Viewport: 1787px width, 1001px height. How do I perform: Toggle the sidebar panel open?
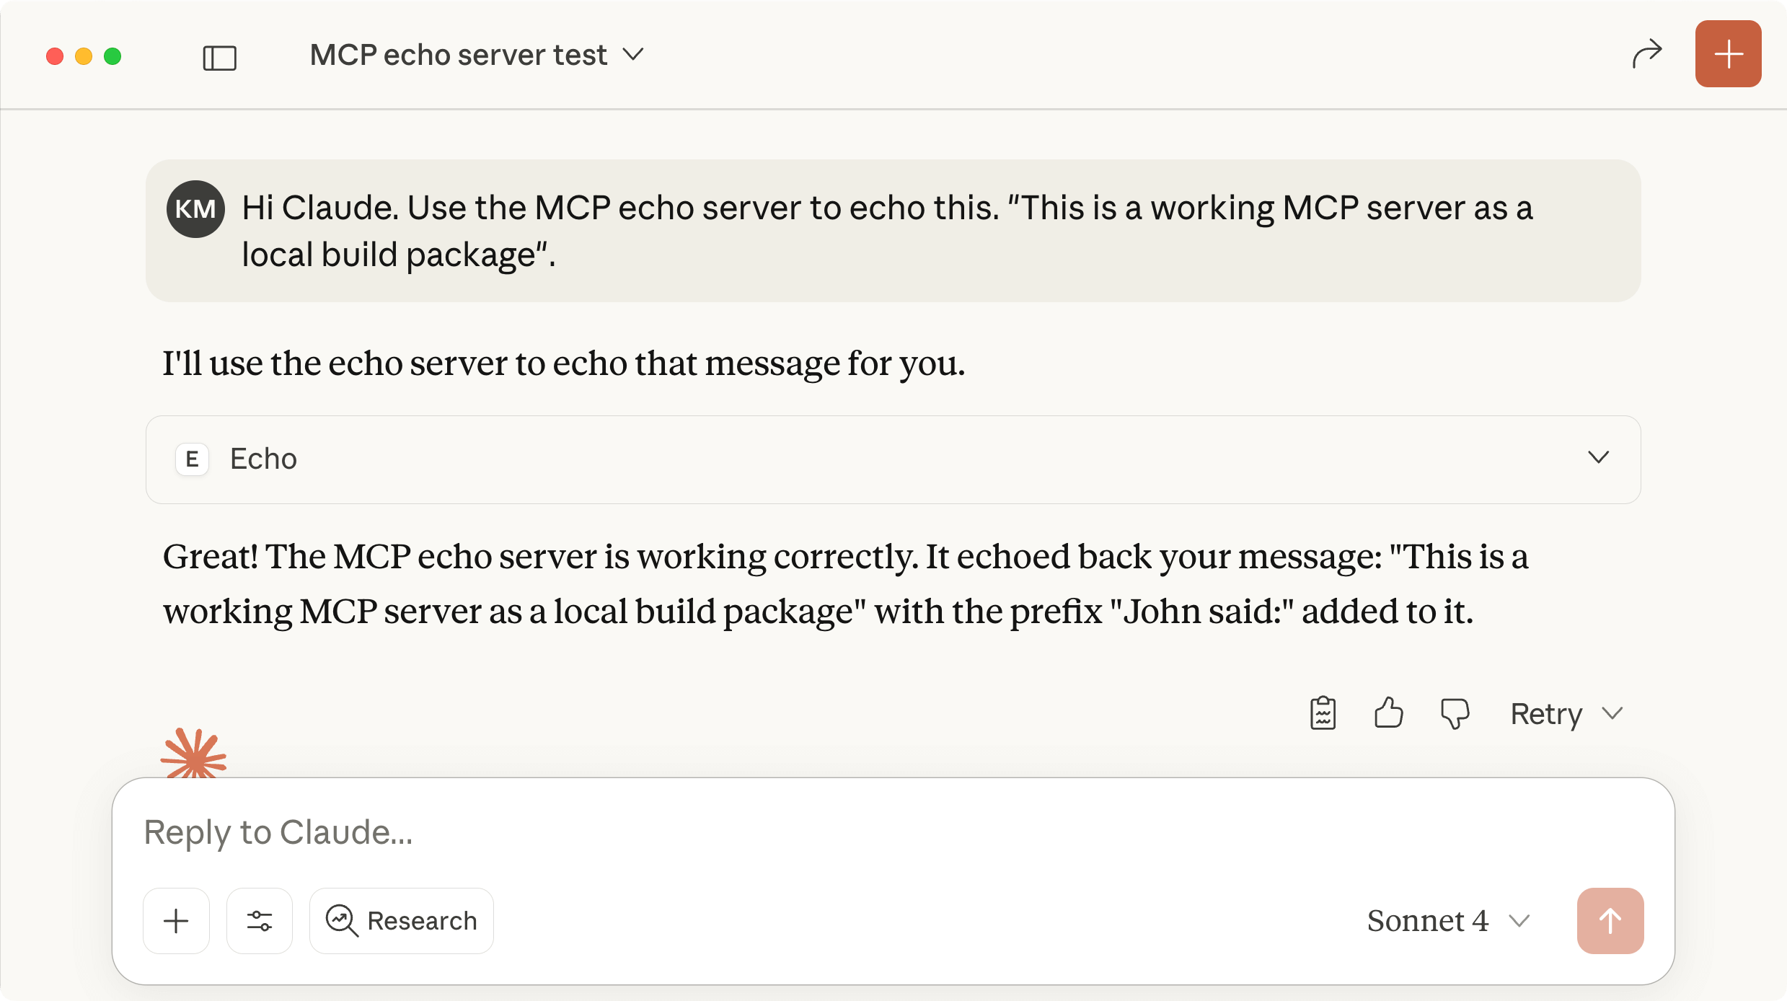click(x=220, y=57)
